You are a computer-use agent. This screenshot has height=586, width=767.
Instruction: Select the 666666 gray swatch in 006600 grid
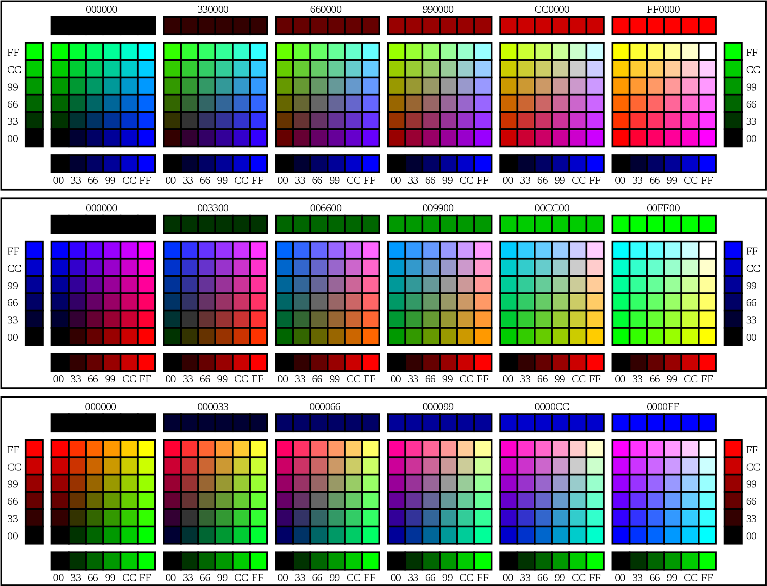tap(319, 302)
